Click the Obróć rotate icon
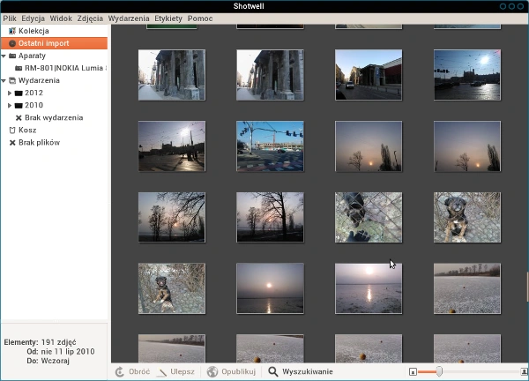Viewport: 529px width, 381px height. point(120,372)
